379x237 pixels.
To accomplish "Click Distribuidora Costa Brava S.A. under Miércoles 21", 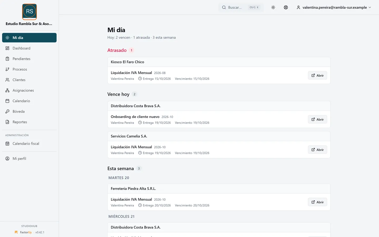I will 136,227.
